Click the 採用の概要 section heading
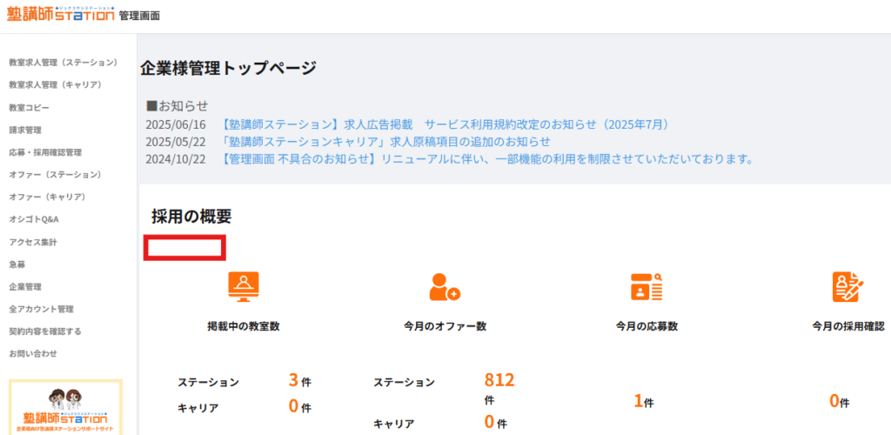The image size is (891, 435). pos(191,216)
